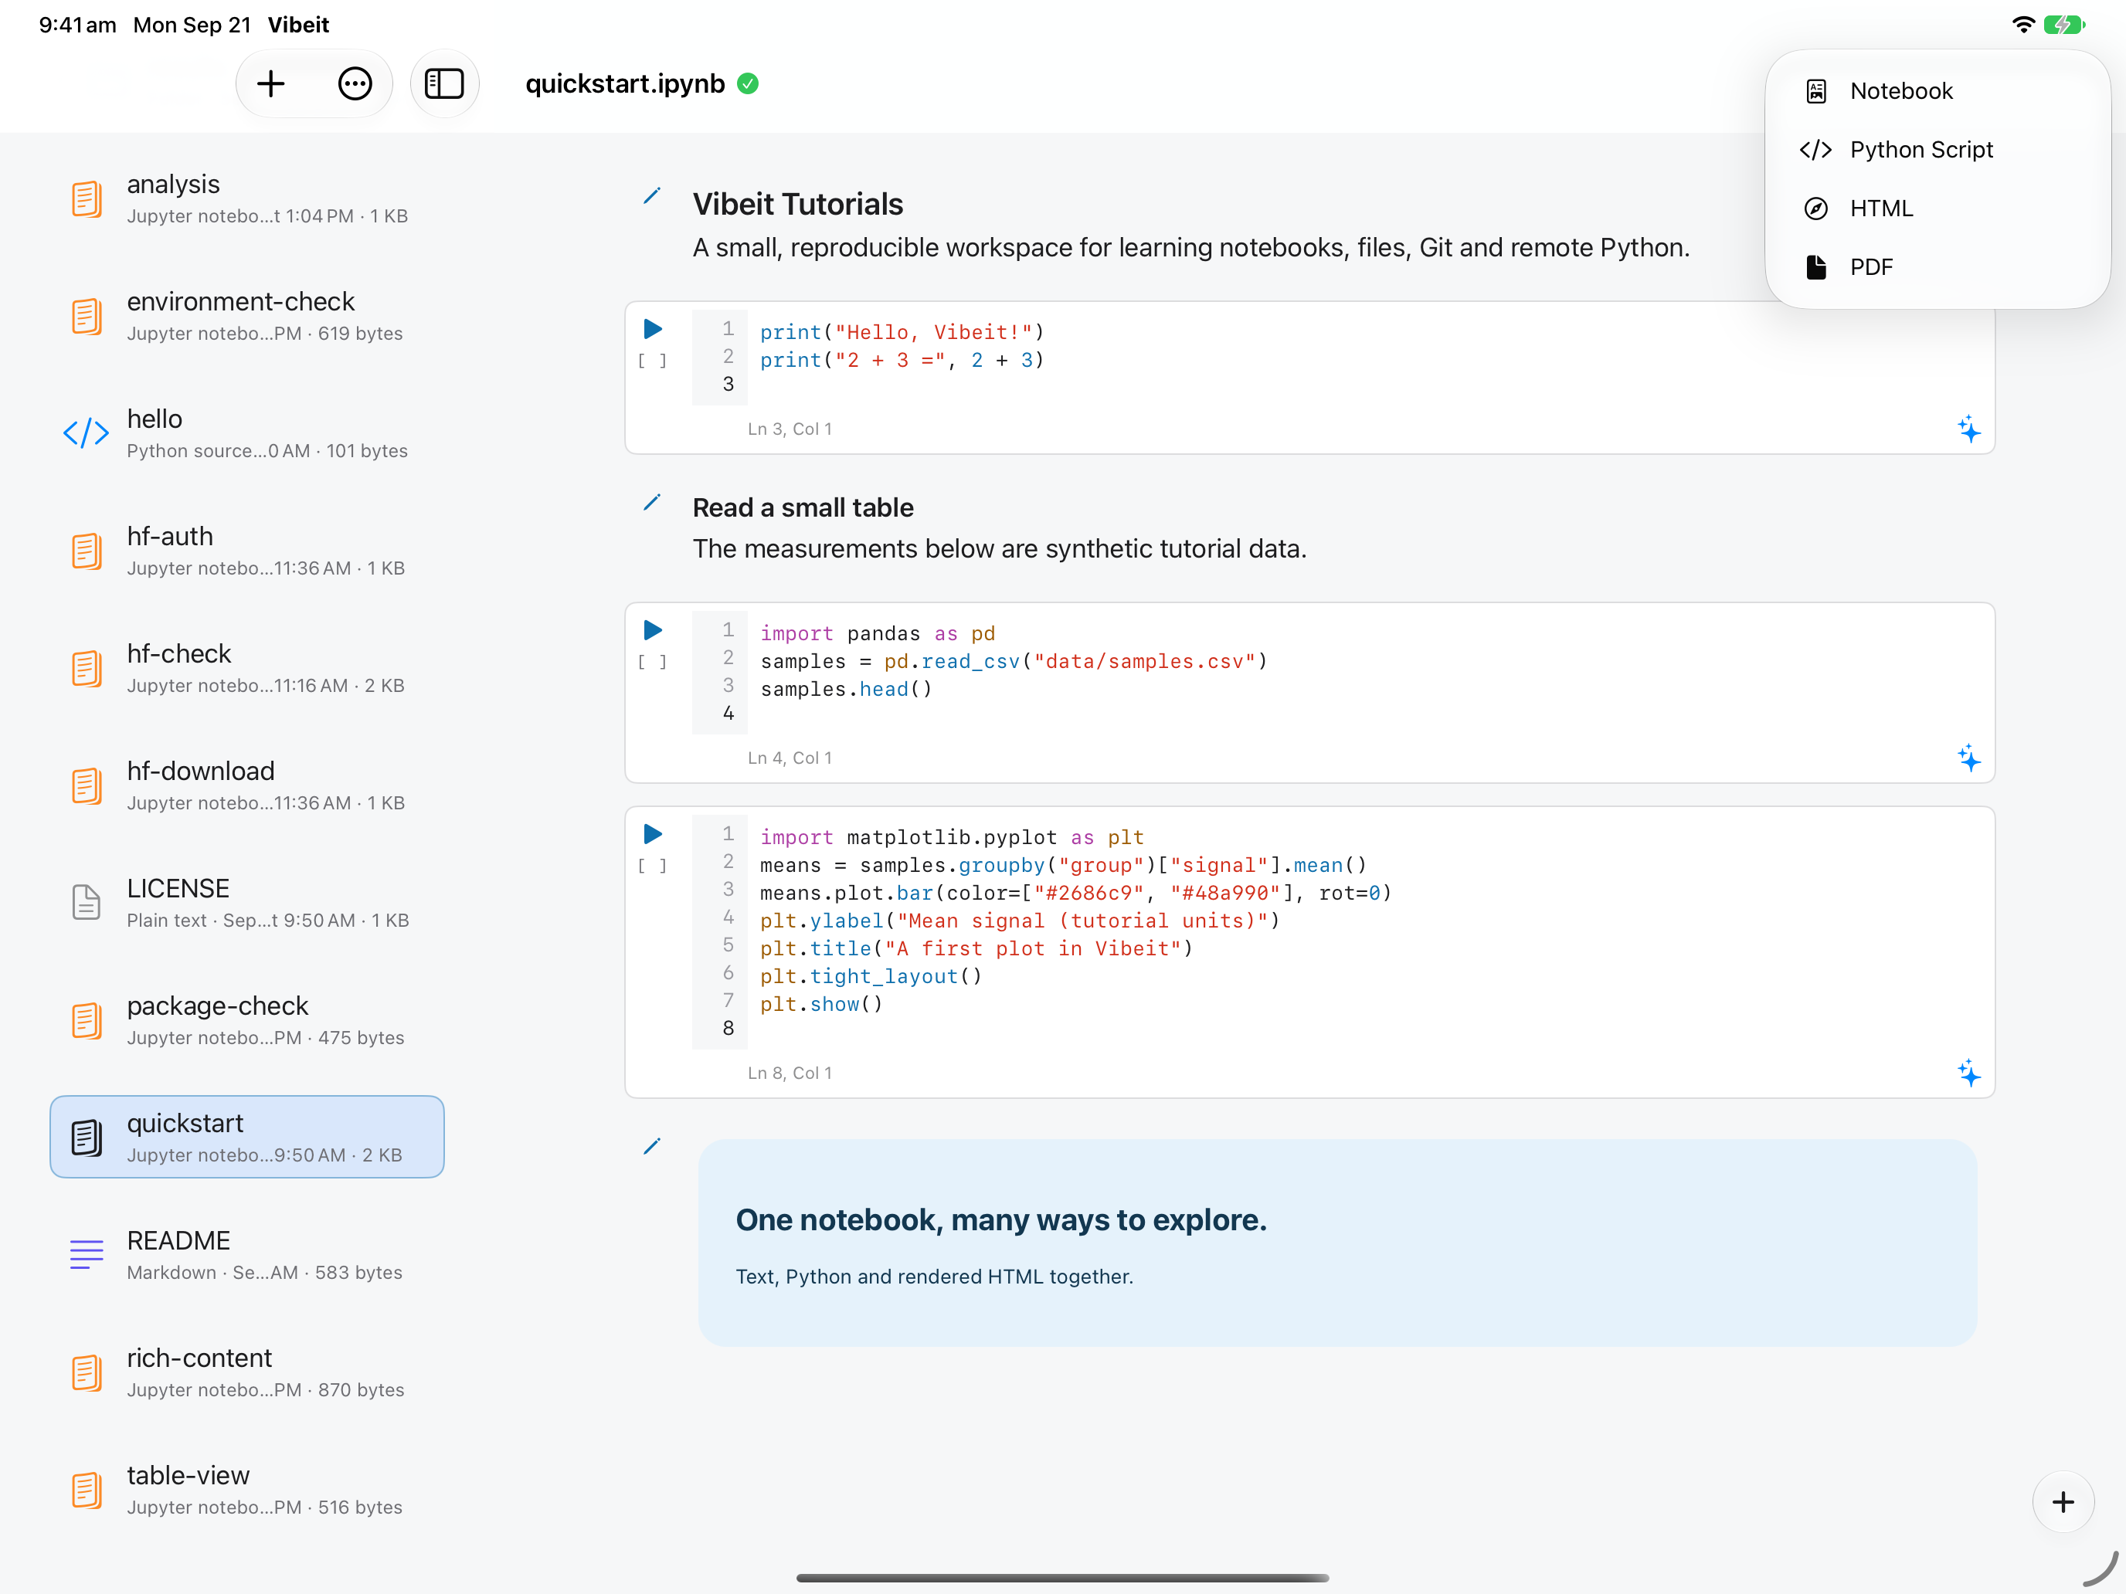Open the README markdown file
The width and height of the screenshot is (2126, 1594).
pyautogui.click(x=247, y=1254)
